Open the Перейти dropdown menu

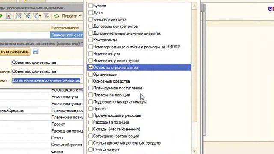pyautogui.click(x=71, y=16)
